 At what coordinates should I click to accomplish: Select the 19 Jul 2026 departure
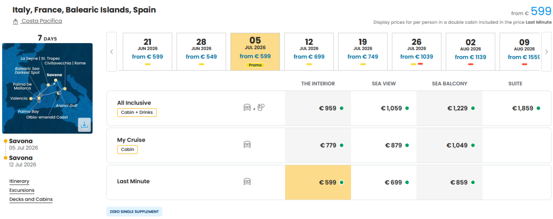[x=363, y=52]
